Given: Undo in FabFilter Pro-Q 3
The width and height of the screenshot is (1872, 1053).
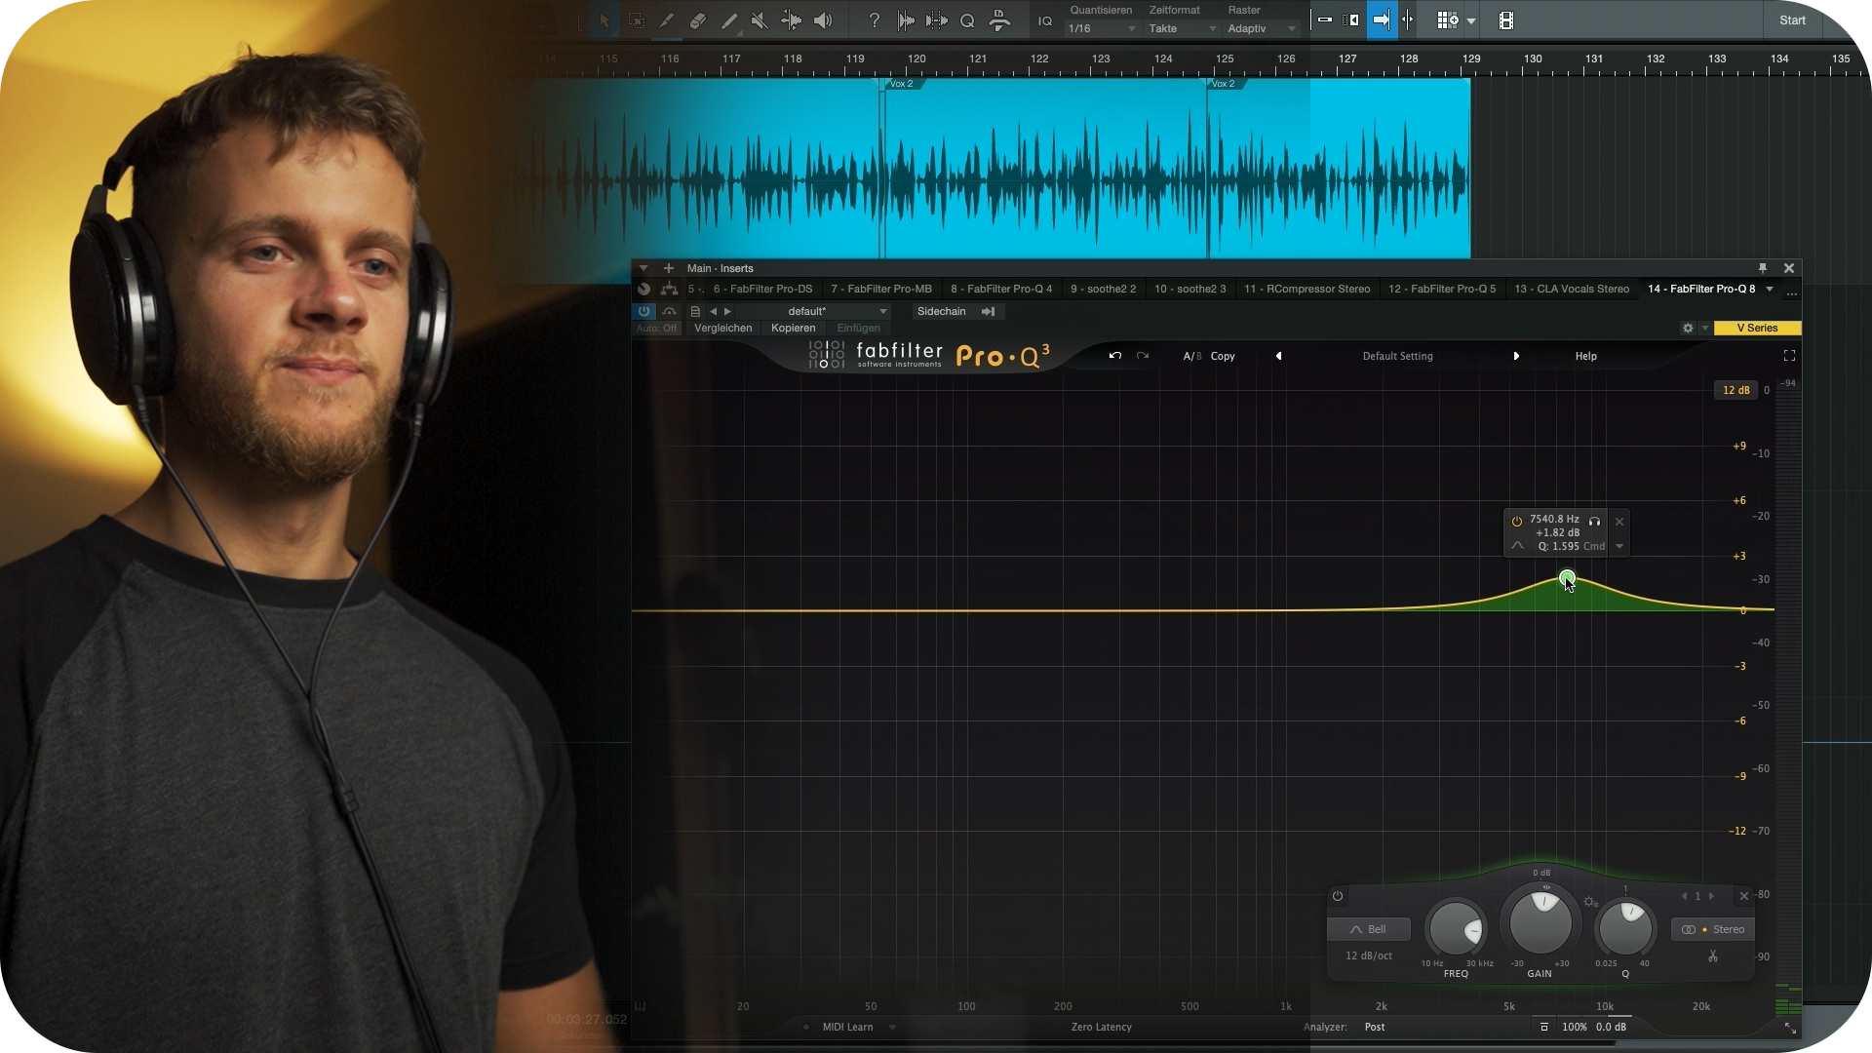Looking at the screenshot, I should pyautogui.click(x=1115, y=356).
